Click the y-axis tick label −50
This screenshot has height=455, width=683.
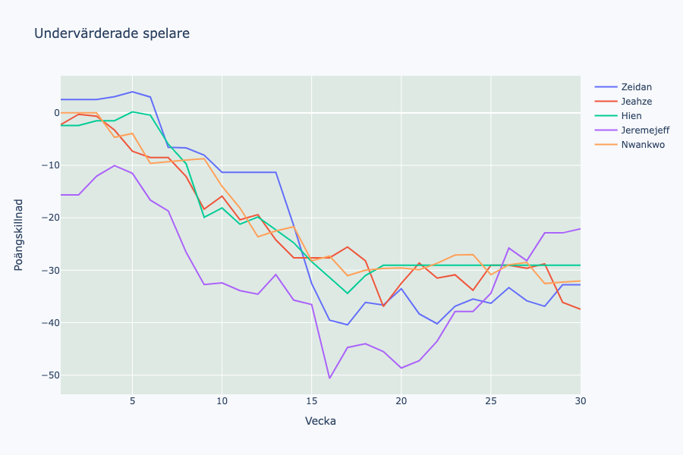[46, 375]
